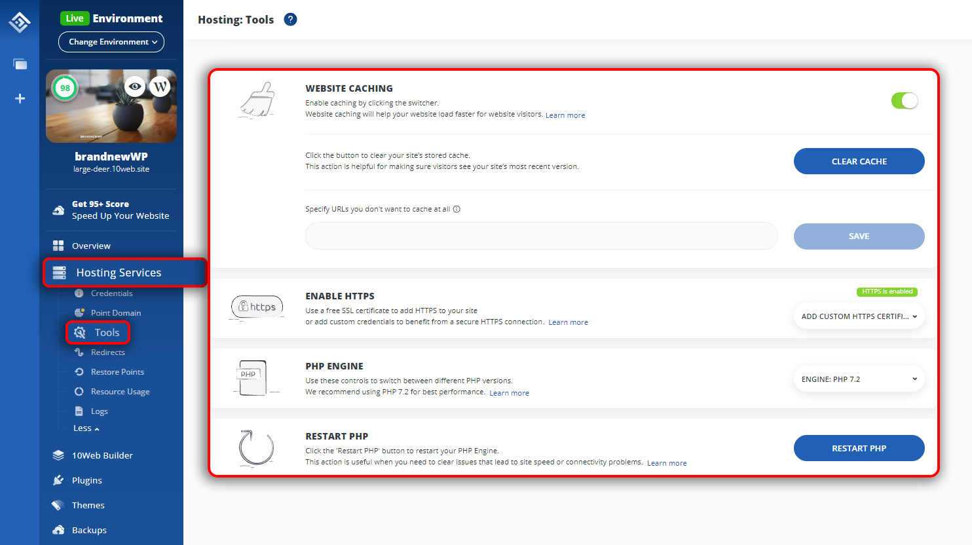Click the eye preview icon on site thumbnail

click(x=135, y=86)
